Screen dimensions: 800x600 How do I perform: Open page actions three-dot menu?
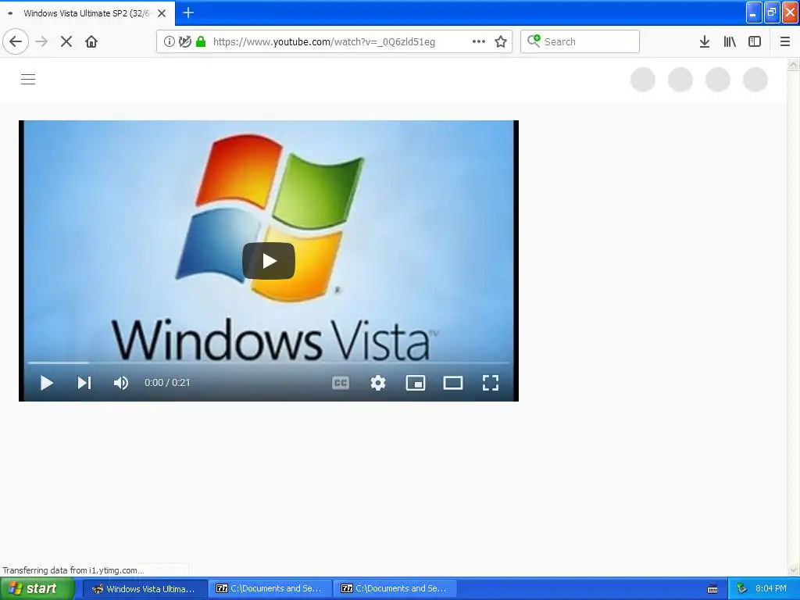click(x=479, y=41)
